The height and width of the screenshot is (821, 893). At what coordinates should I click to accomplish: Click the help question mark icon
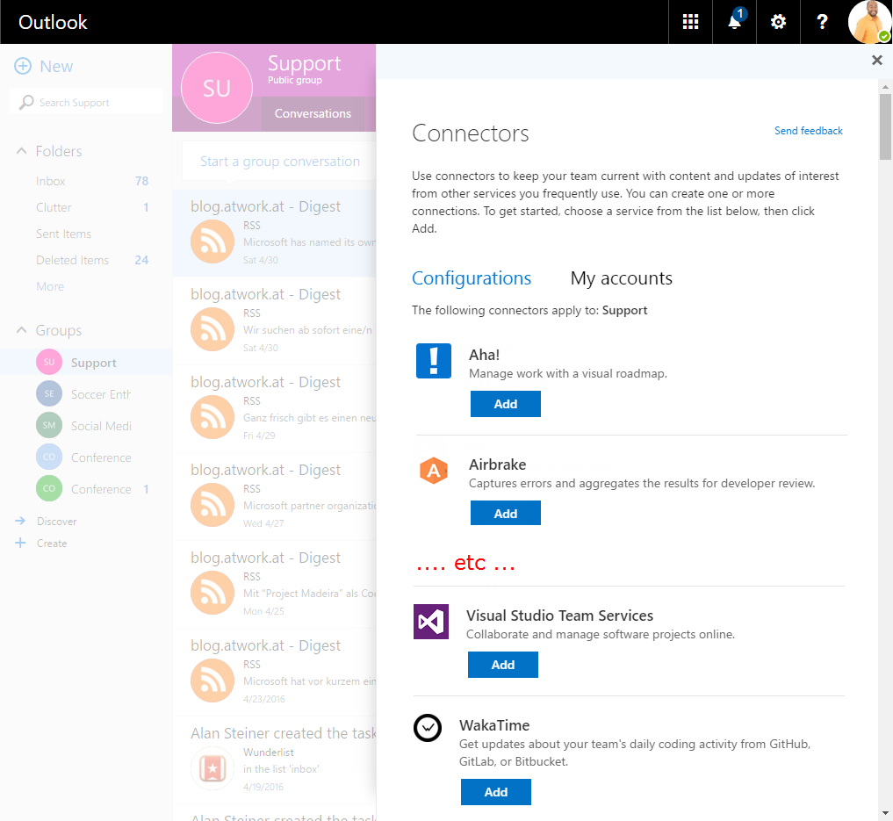[x=822, y=22]
